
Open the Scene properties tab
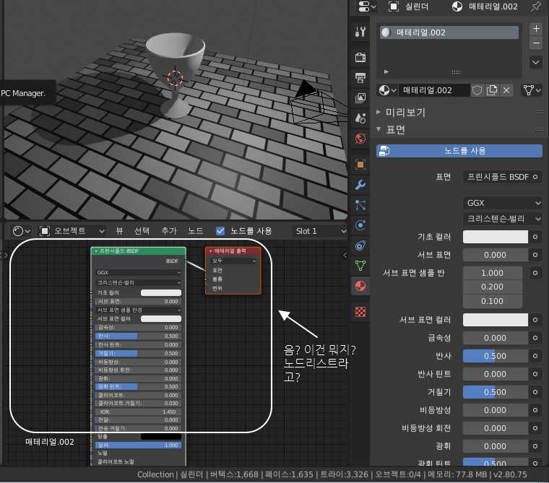tap(360, 118)
